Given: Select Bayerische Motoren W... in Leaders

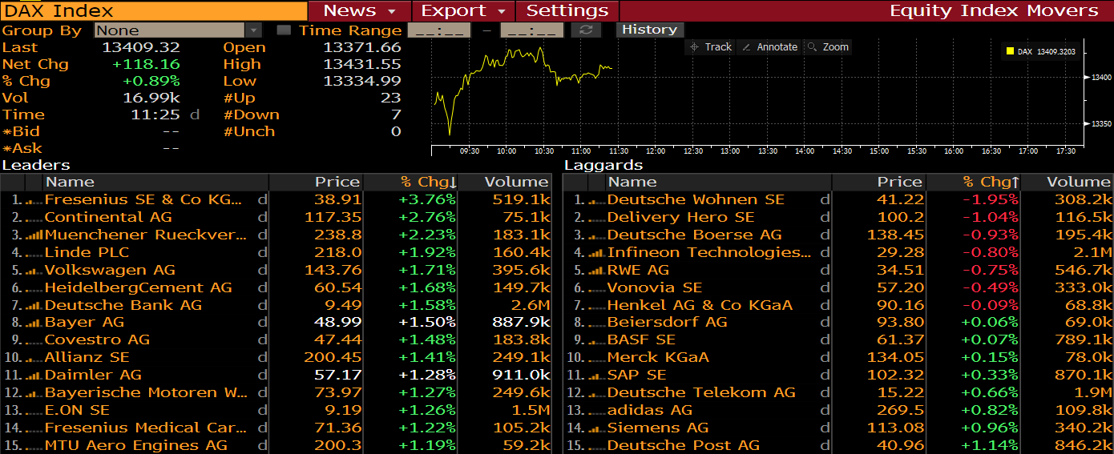Looking at the screenshot, I should (x=147, y=393).
